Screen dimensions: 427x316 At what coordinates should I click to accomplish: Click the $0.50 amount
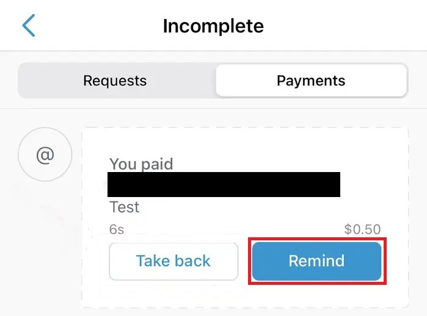pos(362,229)
